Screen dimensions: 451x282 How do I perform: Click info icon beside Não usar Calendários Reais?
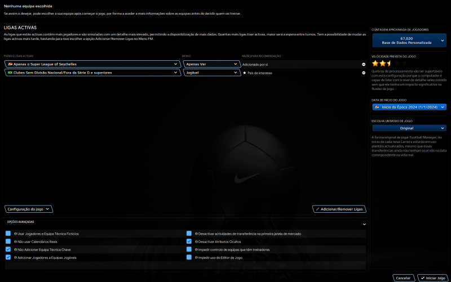16,242
